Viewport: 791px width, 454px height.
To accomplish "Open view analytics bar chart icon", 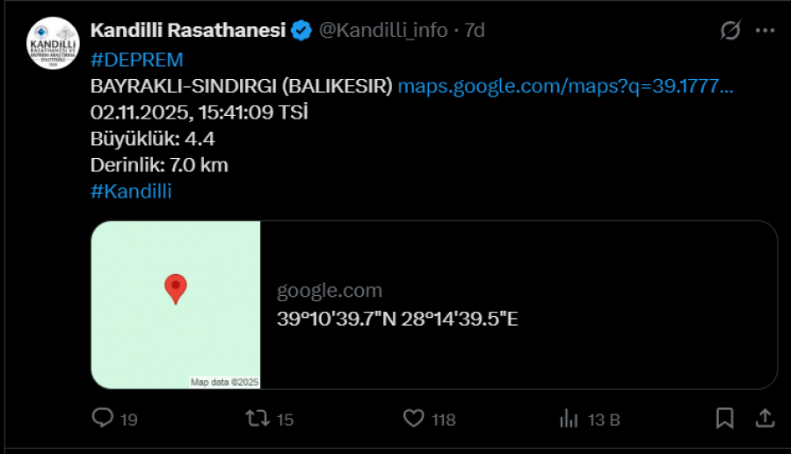I will 569,418.
